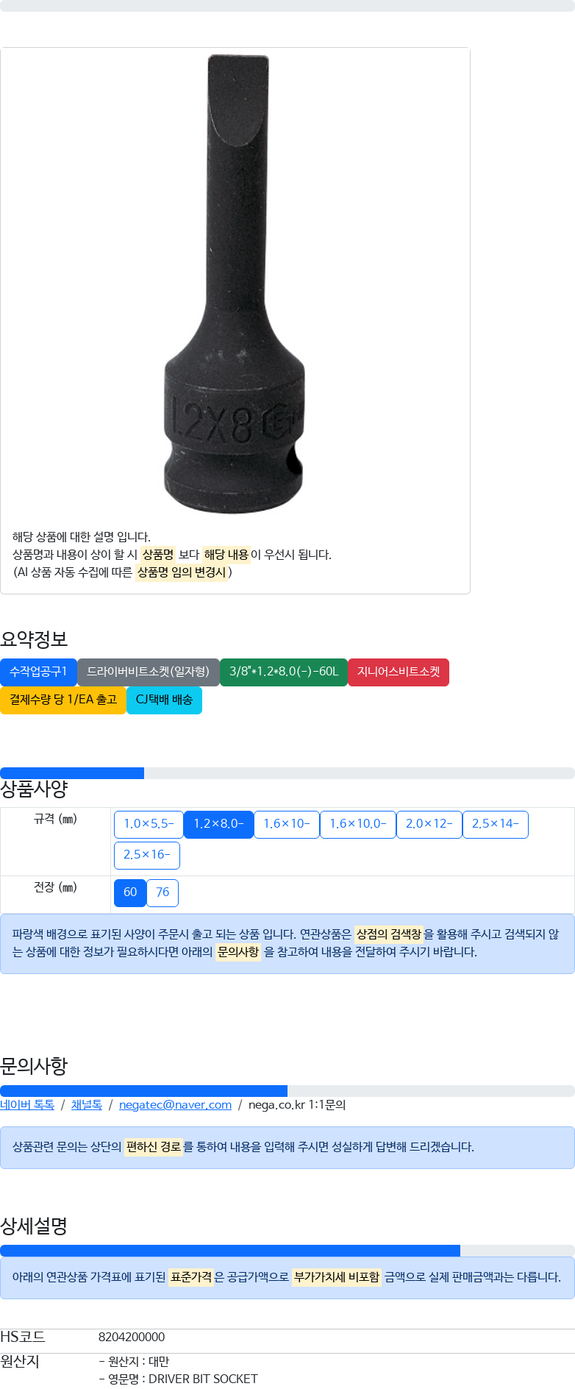Click the red 지니어스비트소켓 brand tag

[x=399, y=672]
